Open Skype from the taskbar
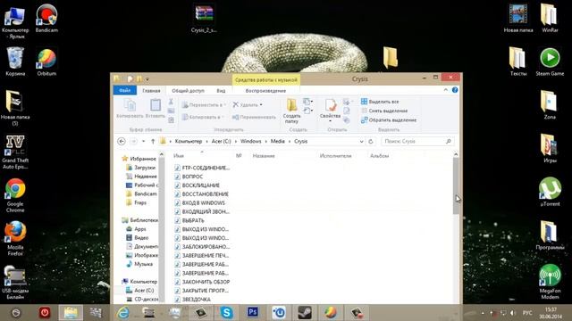The width and height of the screenshot is (572, 321). tap(226, 313)
